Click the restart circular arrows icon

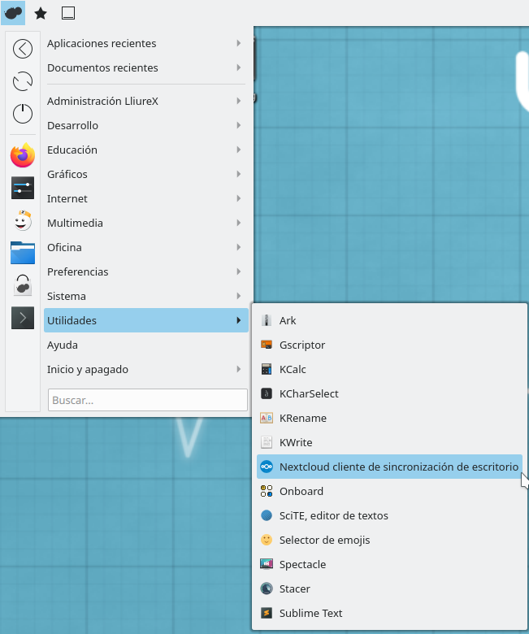click(x=23, y=81)
